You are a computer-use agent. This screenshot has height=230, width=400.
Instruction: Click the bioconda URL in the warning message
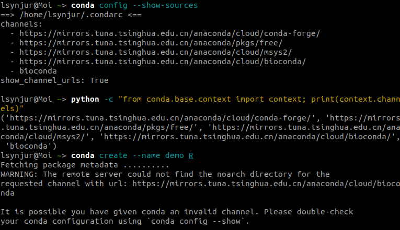[266, 184]
